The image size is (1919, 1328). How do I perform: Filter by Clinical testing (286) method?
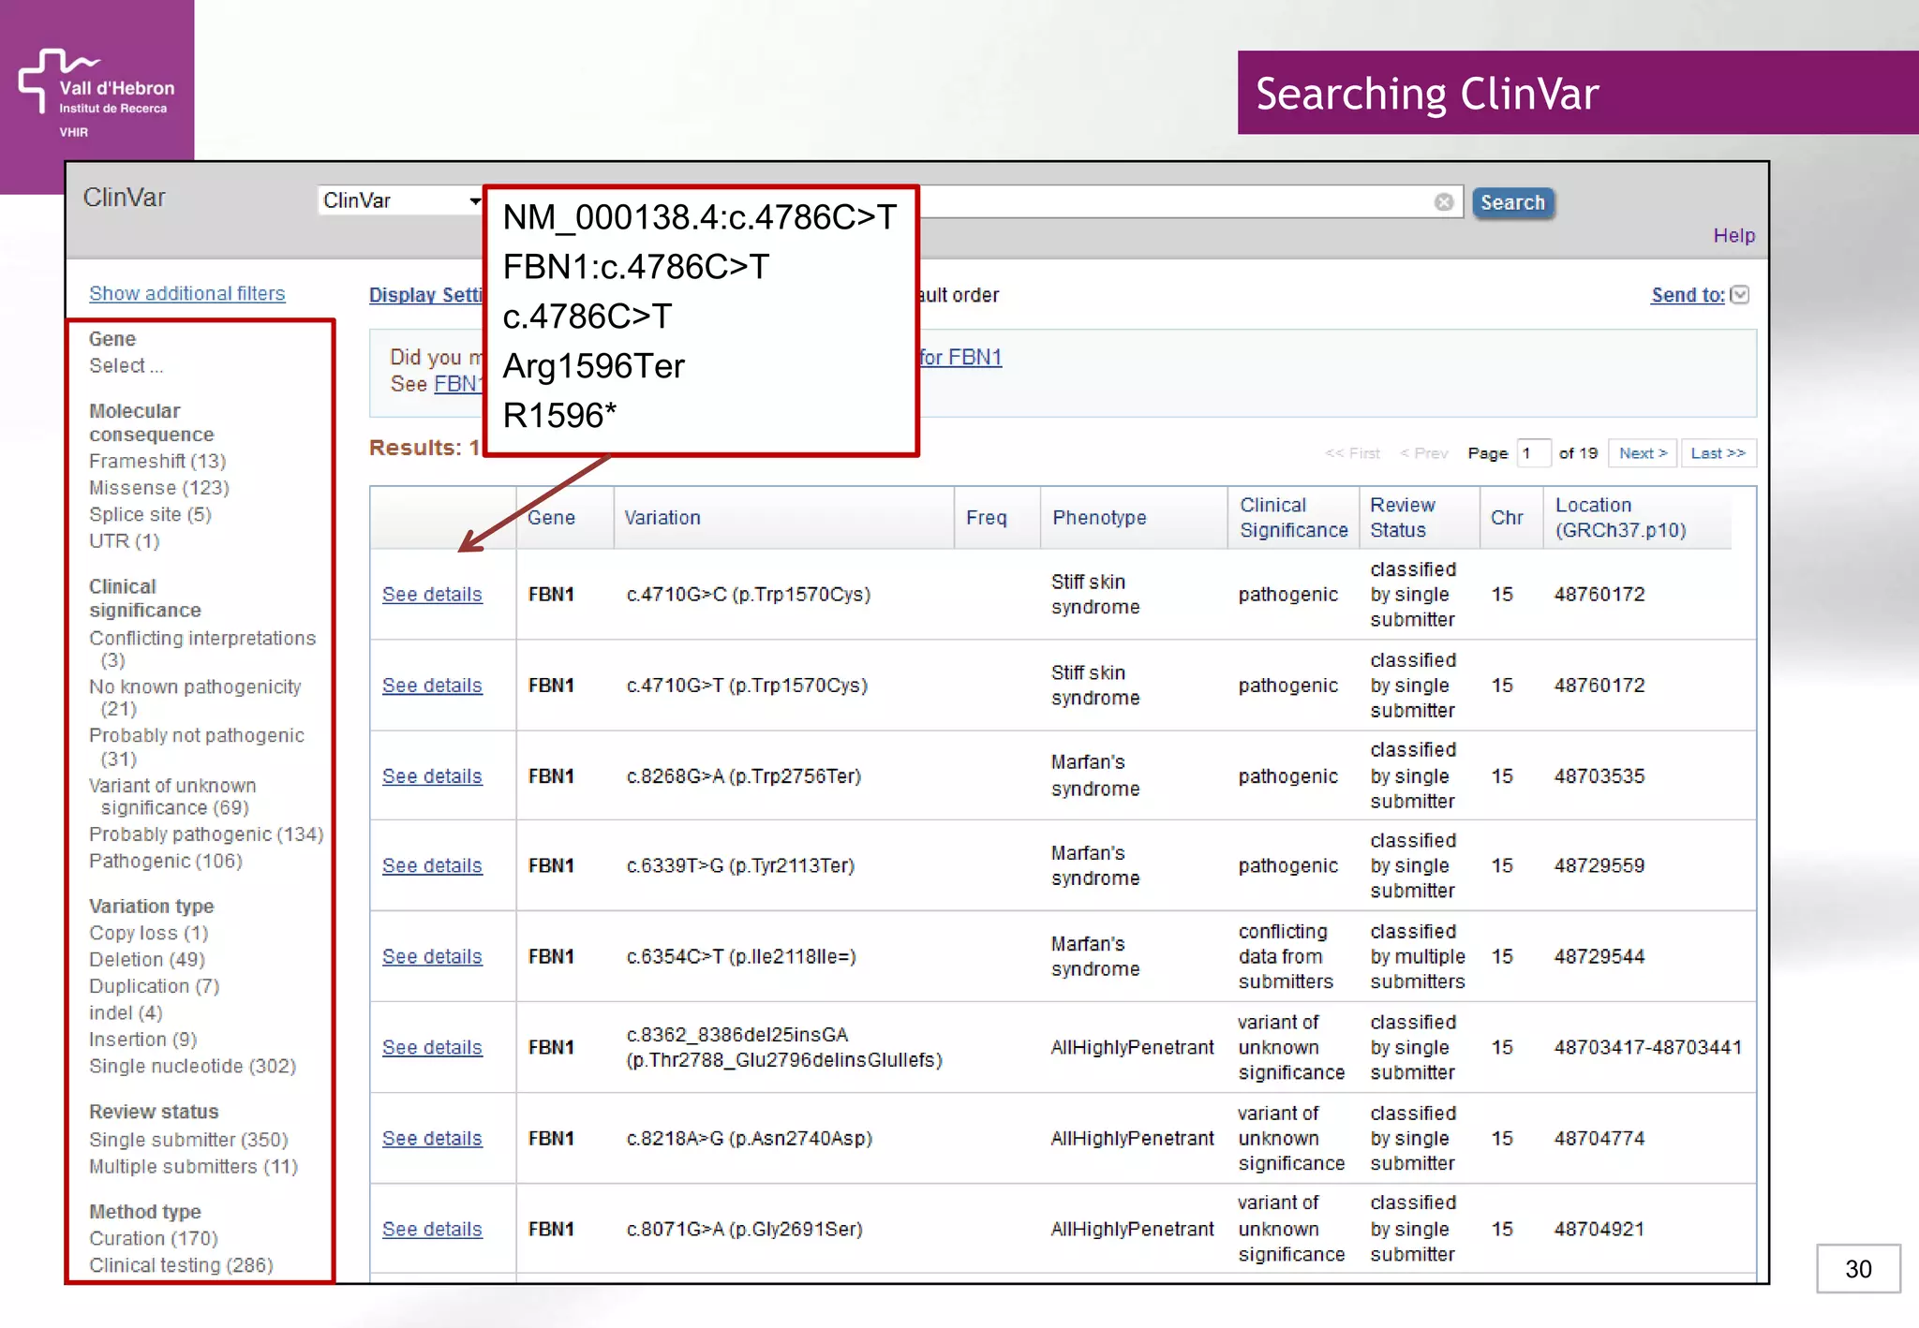point(181,1265)
